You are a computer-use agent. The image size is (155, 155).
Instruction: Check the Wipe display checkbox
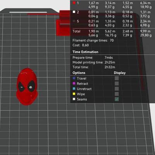pos(117,94)
